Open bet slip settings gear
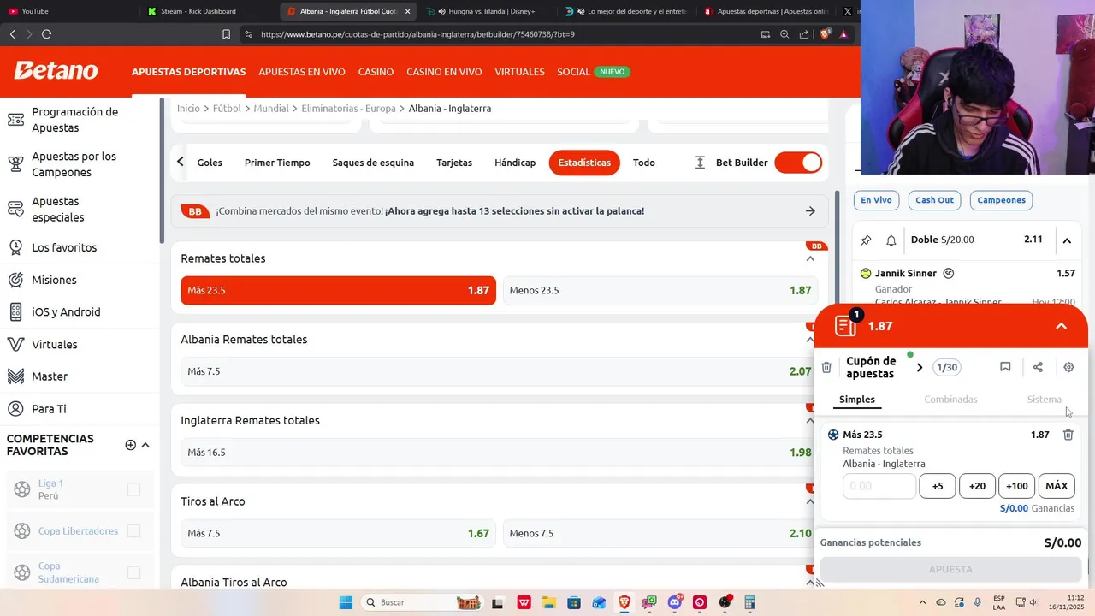 click(1068, 367)
